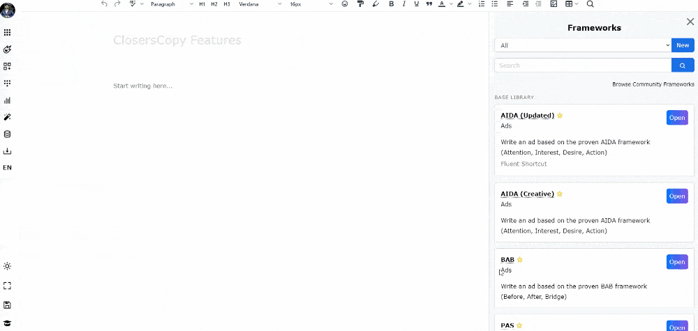698x331 pixels.
Task: Toggle light mode with sun icon
Action: pos(7,266)
